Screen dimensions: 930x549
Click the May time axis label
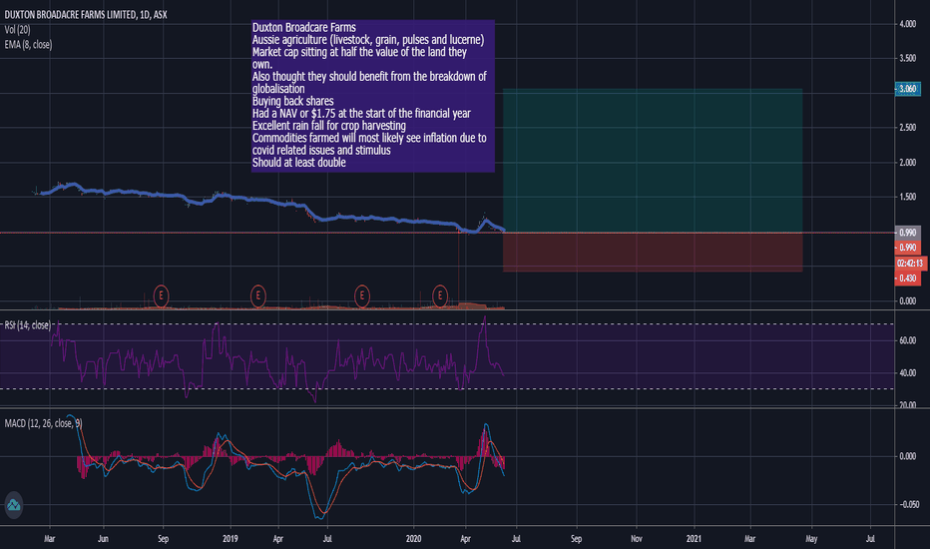coord(811,539)
